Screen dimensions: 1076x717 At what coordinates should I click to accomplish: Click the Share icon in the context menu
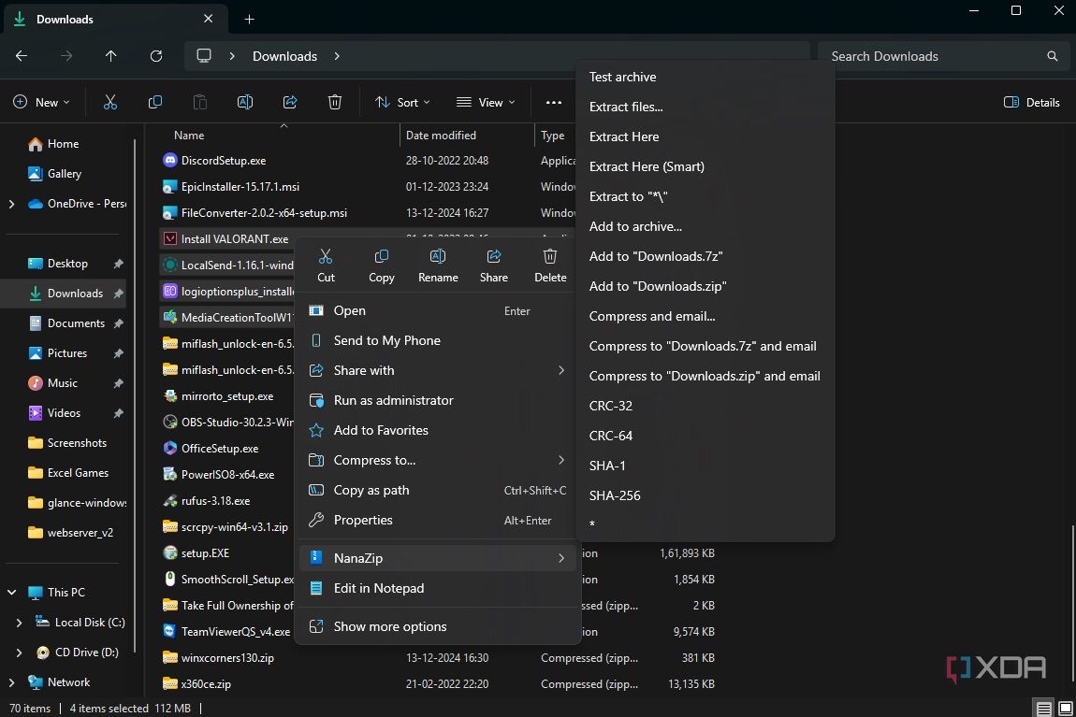coord(494,257)
